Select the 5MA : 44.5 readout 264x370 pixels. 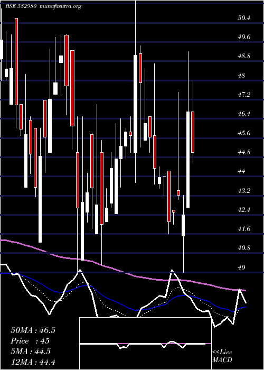(31, 351)
